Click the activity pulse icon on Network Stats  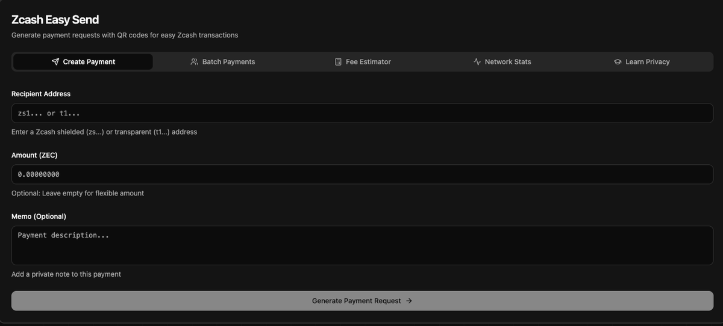point(477,62)
